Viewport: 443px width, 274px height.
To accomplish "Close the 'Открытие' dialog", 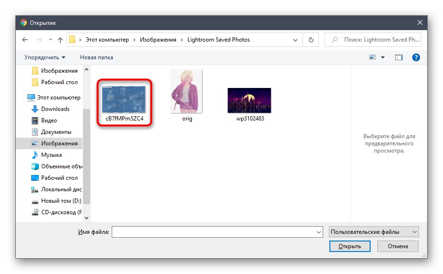I will (x=420, y=22).
